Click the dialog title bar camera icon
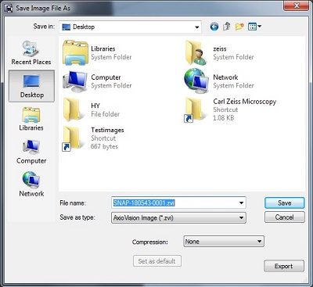313x287 pixels. click(x=9, y=8)
